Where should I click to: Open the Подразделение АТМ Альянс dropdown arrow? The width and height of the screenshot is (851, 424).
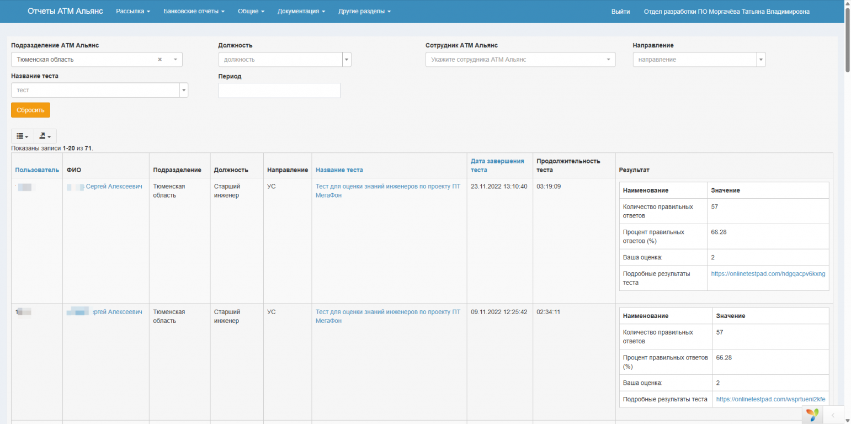pyautogui.click(x=175, y=60)
